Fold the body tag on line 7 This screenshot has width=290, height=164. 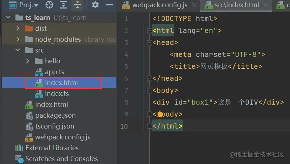pyautogui.click(x=149, y=91)
